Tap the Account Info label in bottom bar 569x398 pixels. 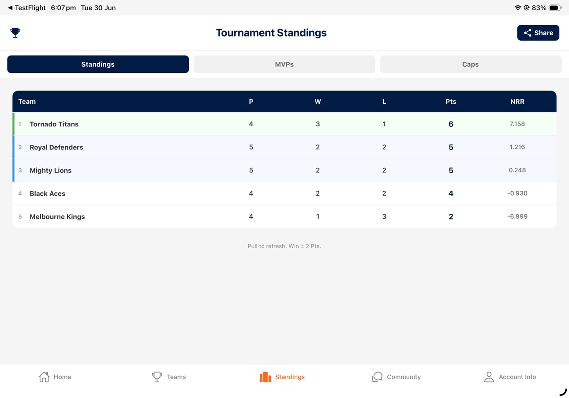click(x=517, y=377)
